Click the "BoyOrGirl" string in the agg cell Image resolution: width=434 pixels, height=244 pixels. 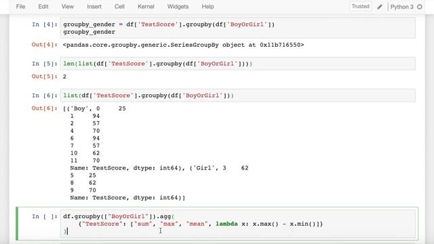tap(128, 216)
